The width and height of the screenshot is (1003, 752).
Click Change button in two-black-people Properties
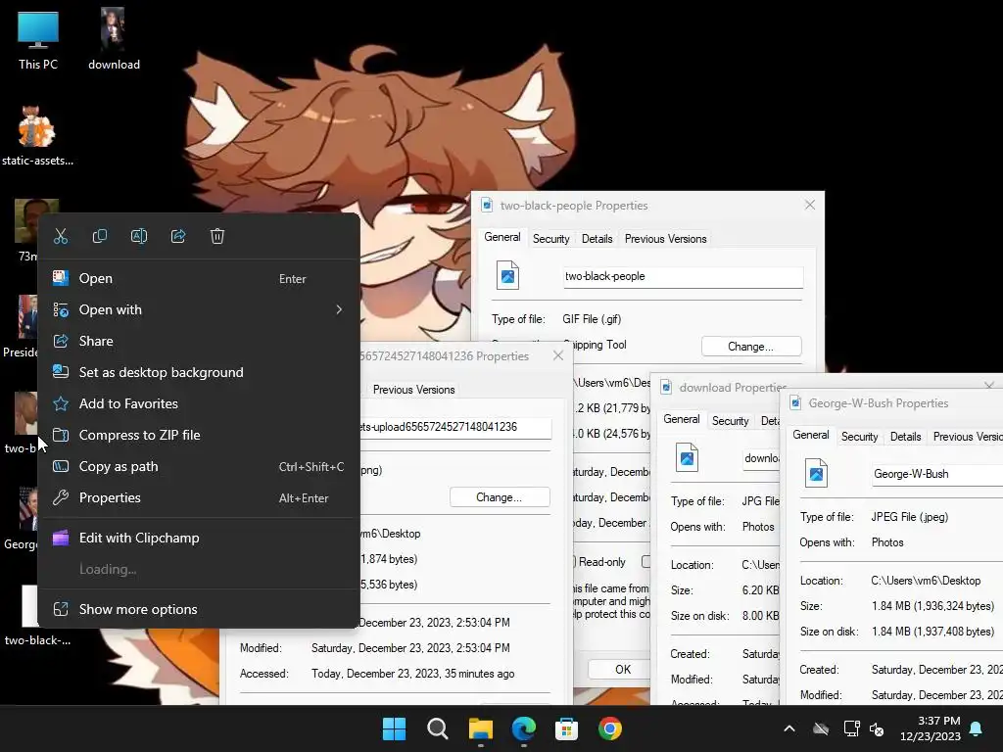tap(751, 347)
